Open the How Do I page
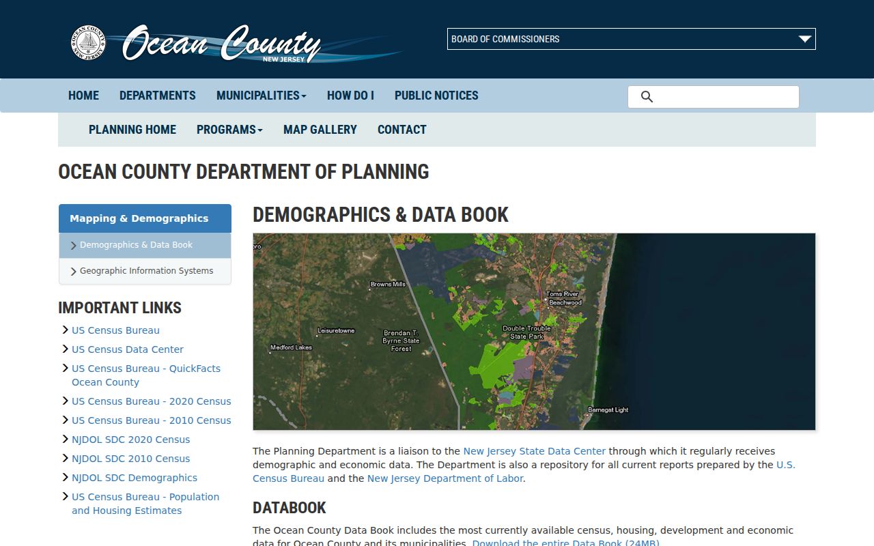This screenshot has width=874, height=546. tap(350, 96)
